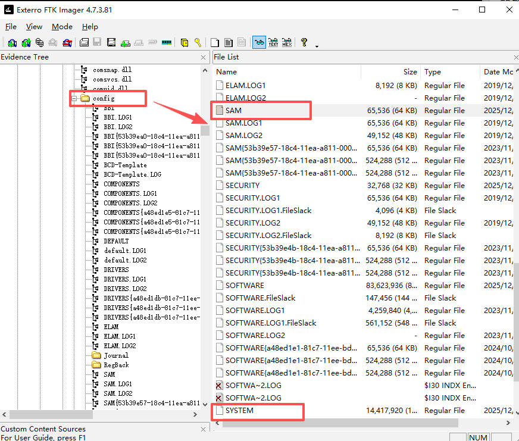
Task: Click Obtain Protected Files safe icon
Action: point(185,42)
